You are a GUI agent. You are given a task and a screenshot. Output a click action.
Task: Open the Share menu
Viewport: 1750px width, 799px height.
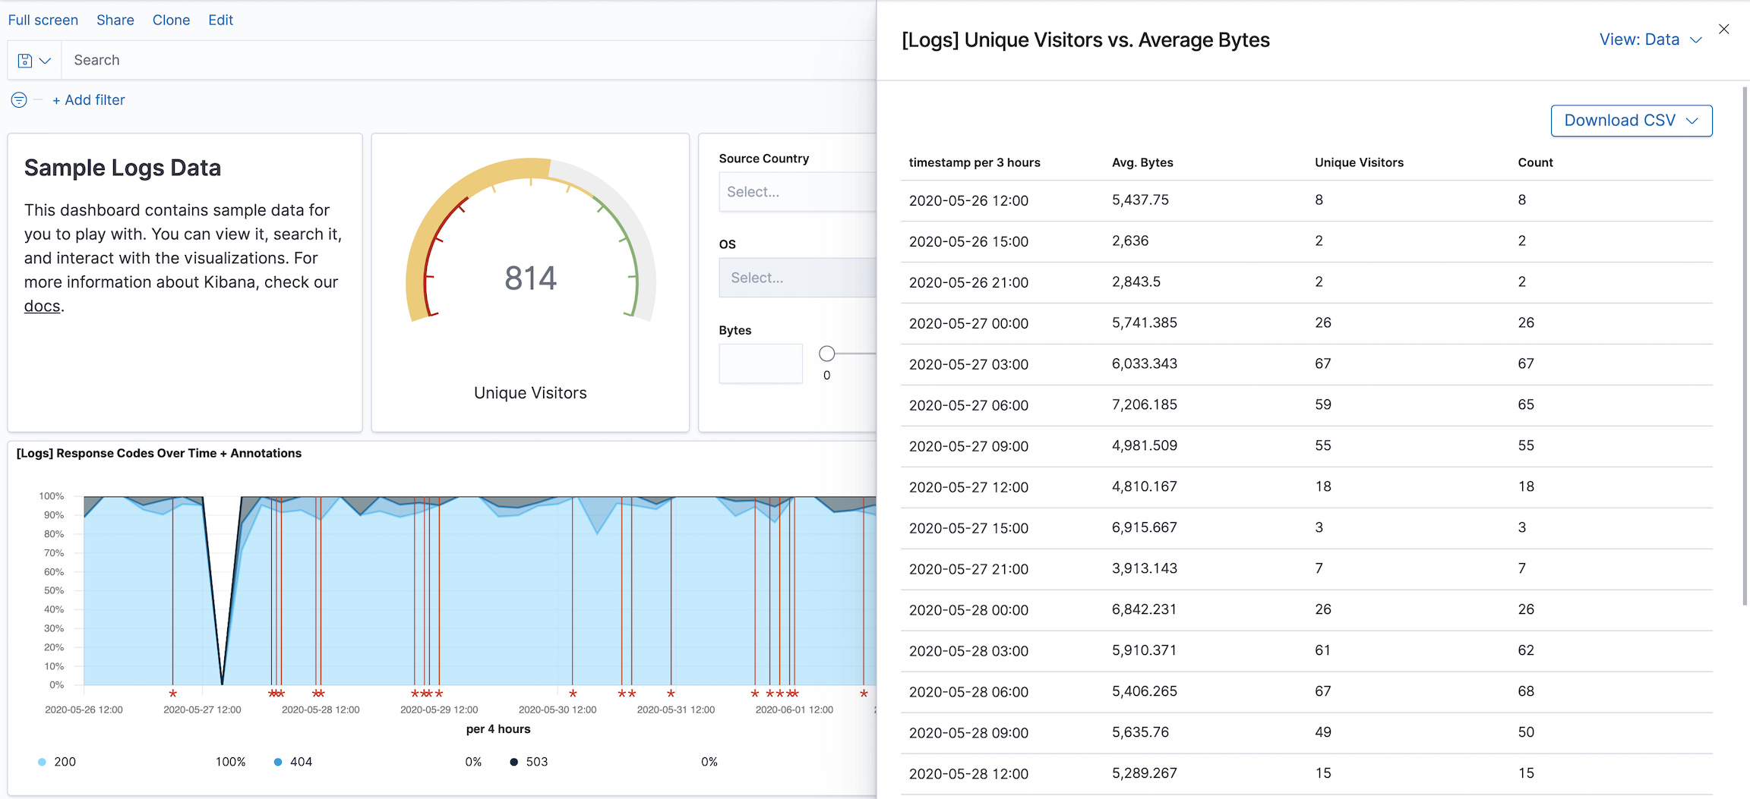[x=115, y=20]
